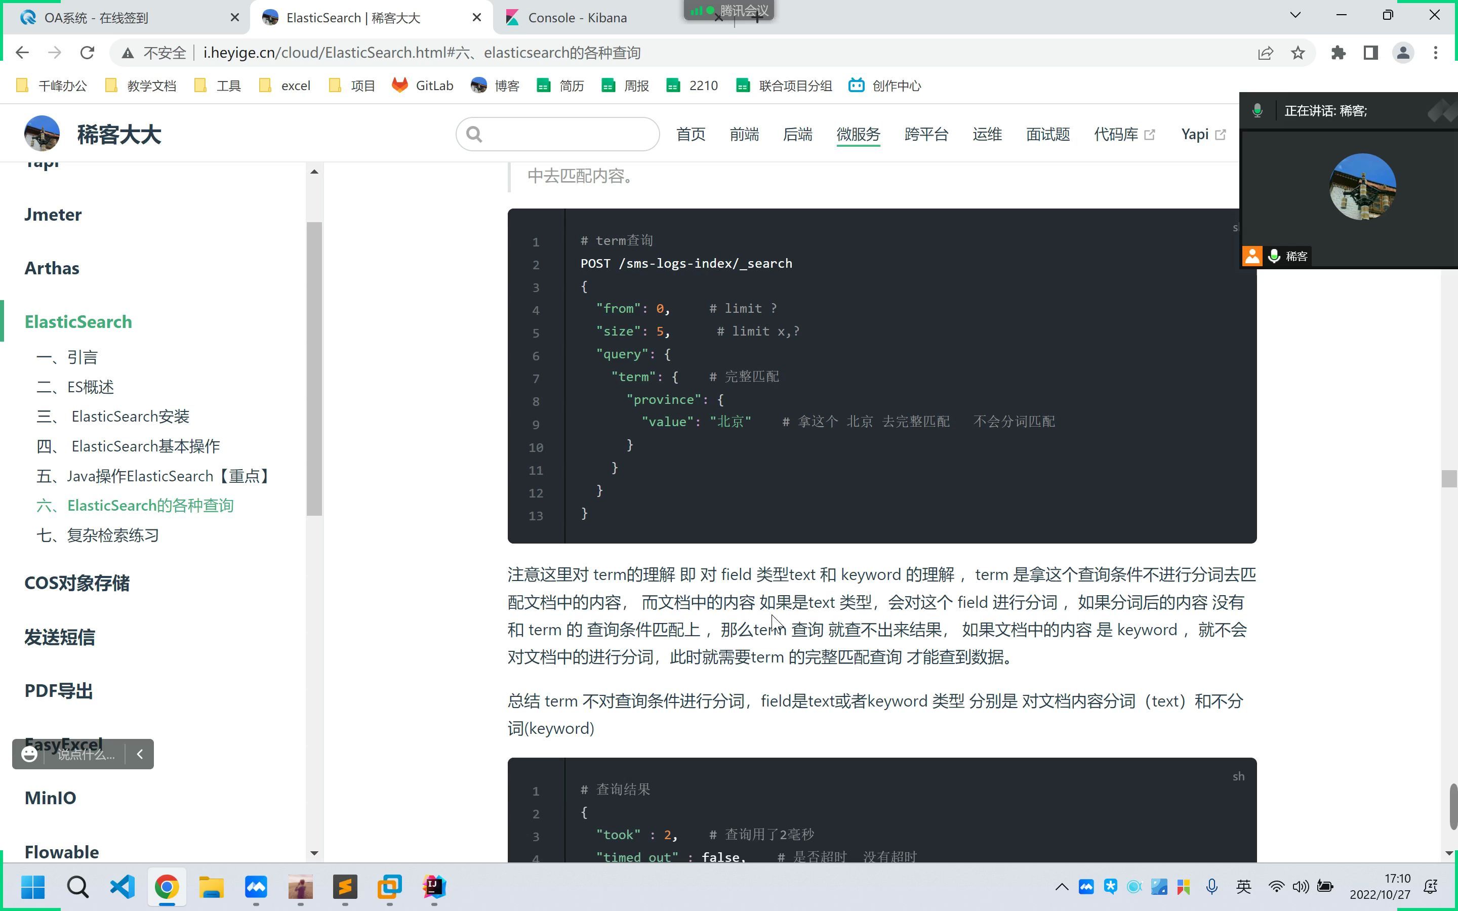This screenshot has height=911, width=1458.
Task: Open the 面试题 navigation menu item
Action: click(1048, 134)
